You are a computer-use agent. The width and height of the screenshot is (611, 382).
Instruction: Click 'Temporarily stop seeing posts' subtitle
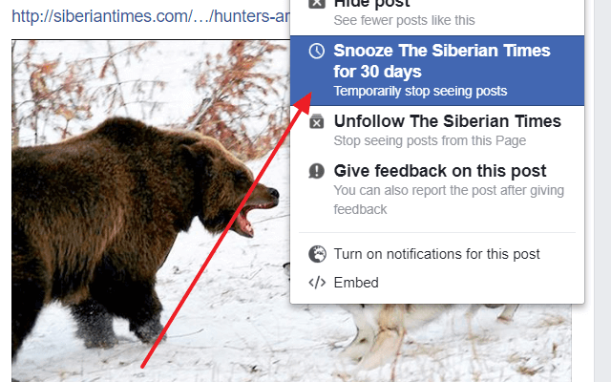tap(420, 92)
